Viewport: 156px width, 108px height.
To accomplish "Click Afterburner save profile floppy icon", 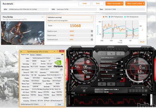I will point(146,91).
